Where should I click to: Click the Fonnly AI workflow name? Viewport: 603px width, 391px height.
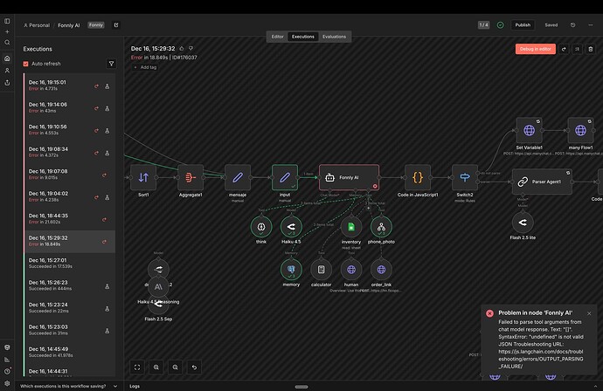pos(69,25)
